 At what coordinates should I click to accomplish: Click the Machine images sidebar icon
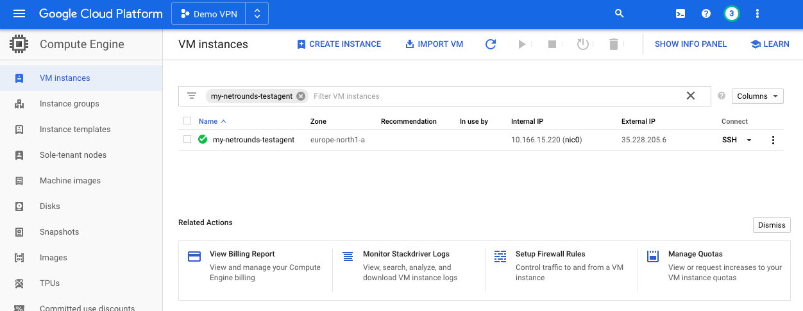(x=19, y=181)
